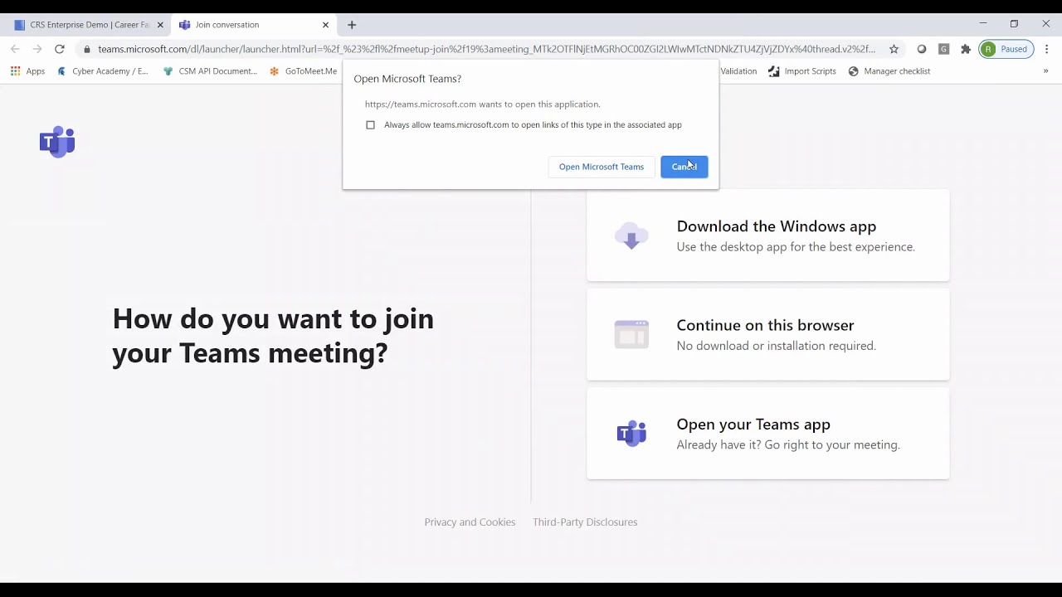
Task: Click the Open Microsoft Teams dialog button
Action: [602, 167]
